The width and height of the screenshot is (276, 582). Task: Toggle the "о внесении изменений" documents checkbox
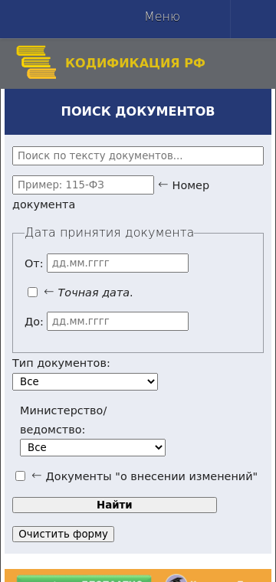tap(21, 476)
